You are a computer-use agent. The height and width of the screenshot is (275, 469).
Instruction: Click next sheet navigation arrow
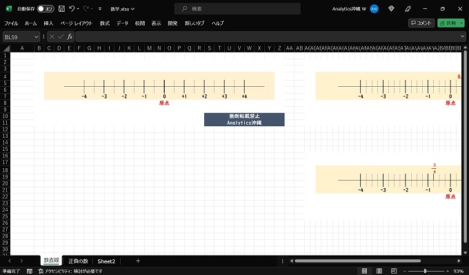point(21,261)
